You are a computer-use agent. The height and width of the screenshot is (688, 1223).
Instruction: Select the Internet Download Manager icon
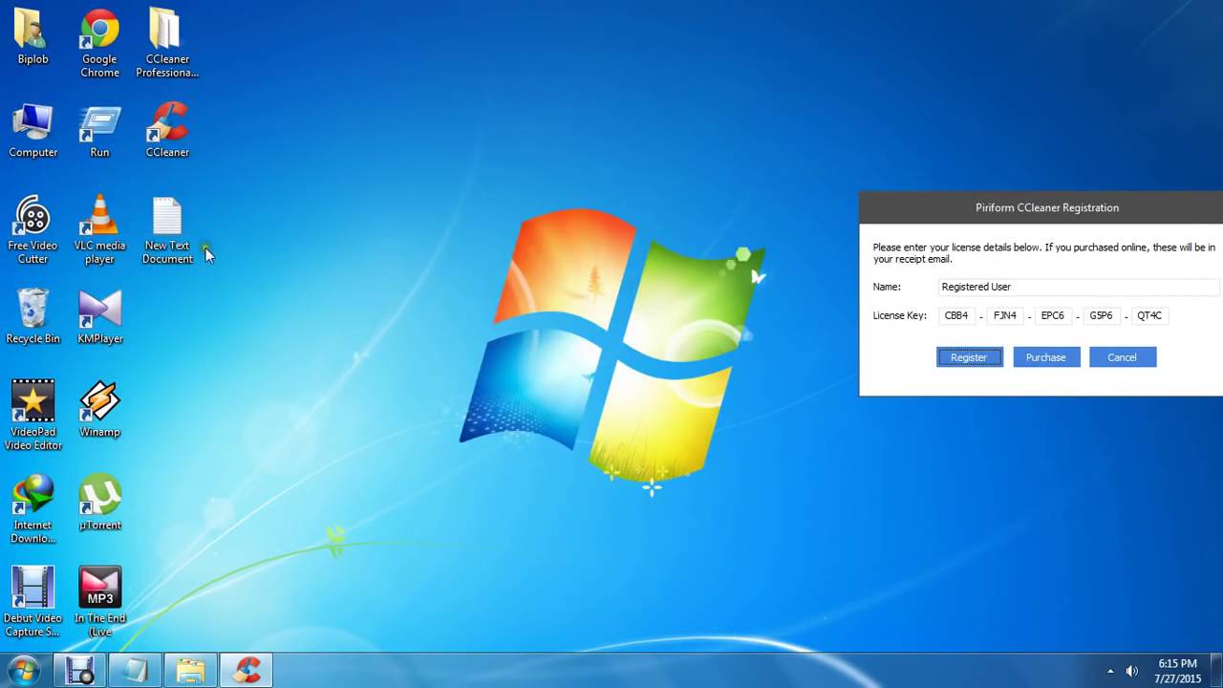coord(32,509)
